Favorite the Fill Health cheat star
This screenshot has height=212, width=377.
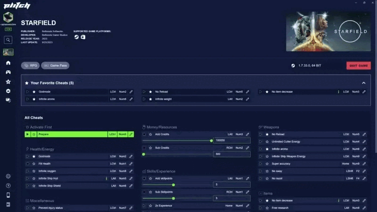point(34,163)
